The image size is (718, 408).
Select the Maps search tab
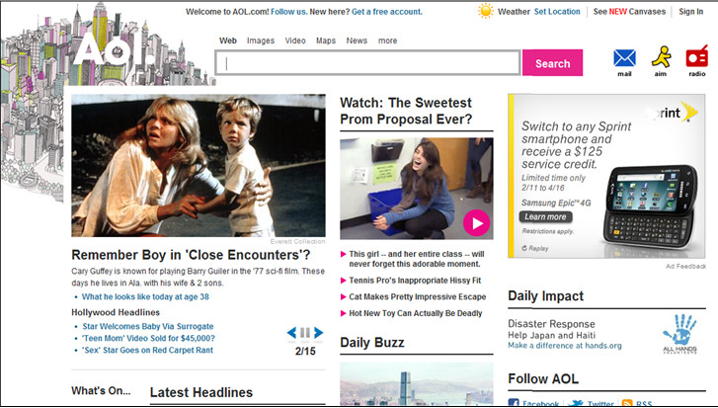pos(326,41)
